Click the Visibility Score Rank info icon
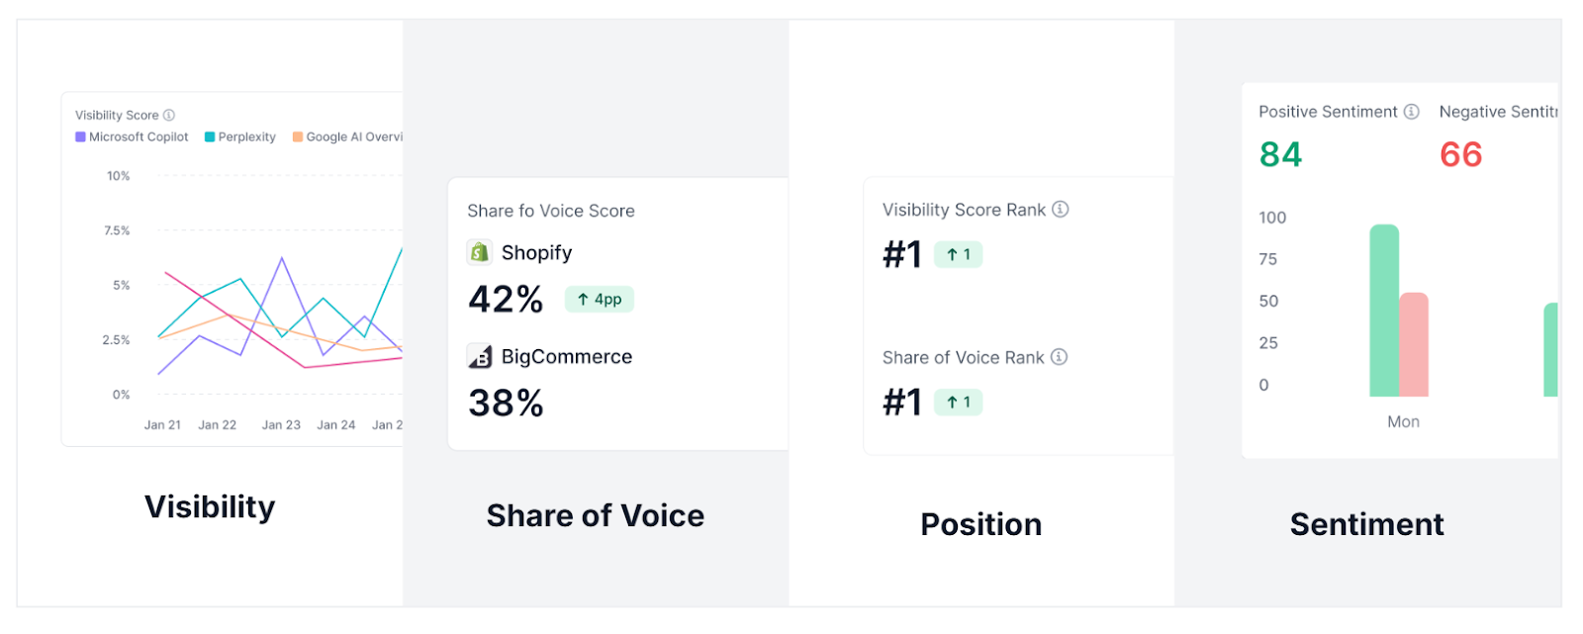The width and height of the screenshot is (1583, 634). click(x=1059, y=209)
